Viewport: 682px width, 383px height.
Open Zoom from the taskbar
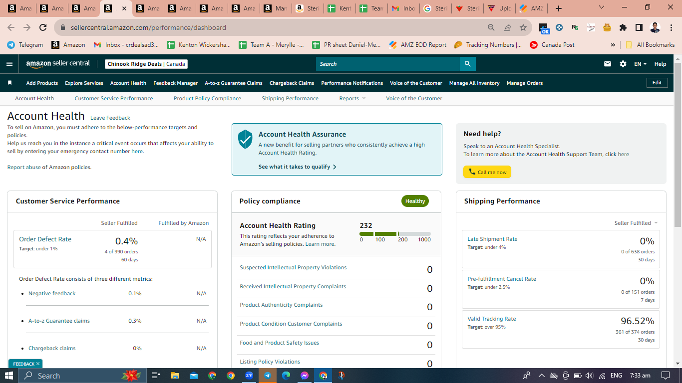(249, 376)
